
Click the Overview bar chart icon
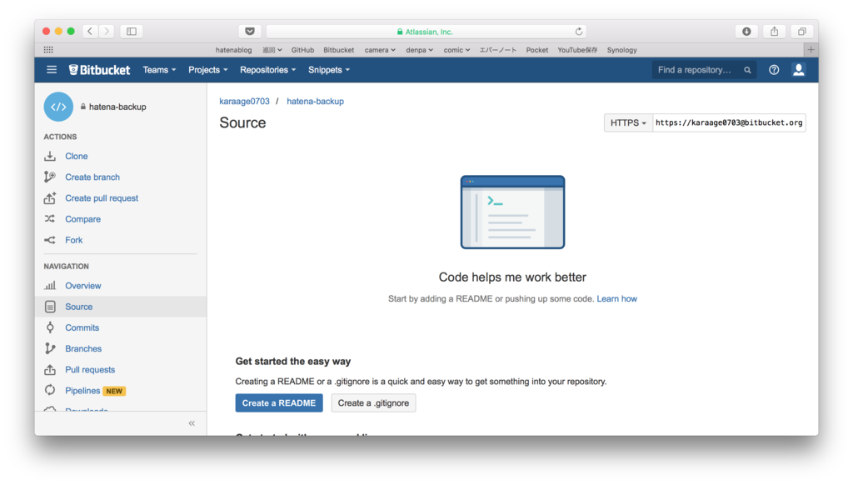(x=50, y=286)
